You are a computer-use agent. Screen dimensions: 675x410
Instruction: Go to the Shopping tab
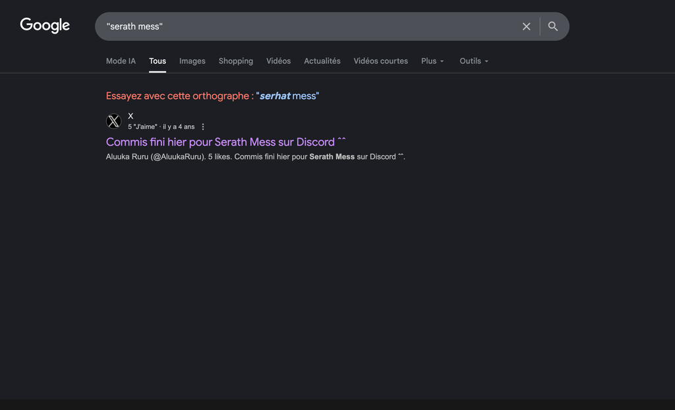(x=235, y=61)
